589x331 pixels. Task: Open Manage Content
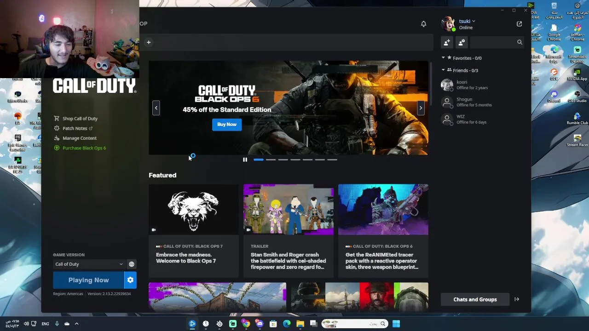[75, 138]
